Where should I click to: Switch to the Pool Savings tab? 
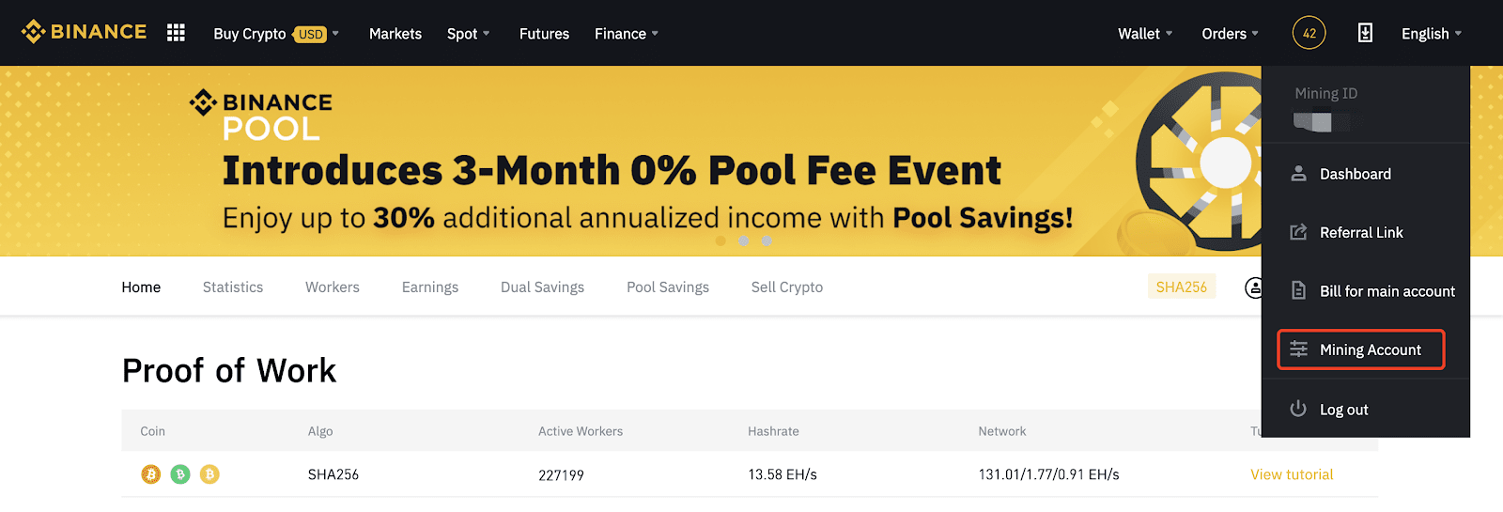pos(668,287)
